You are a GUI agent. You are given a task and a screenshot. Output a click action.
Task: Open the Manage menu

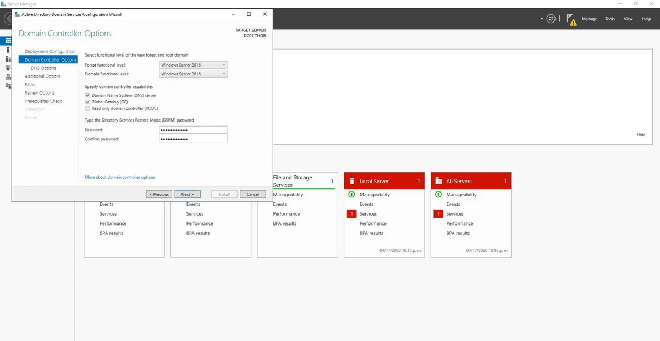589,19
